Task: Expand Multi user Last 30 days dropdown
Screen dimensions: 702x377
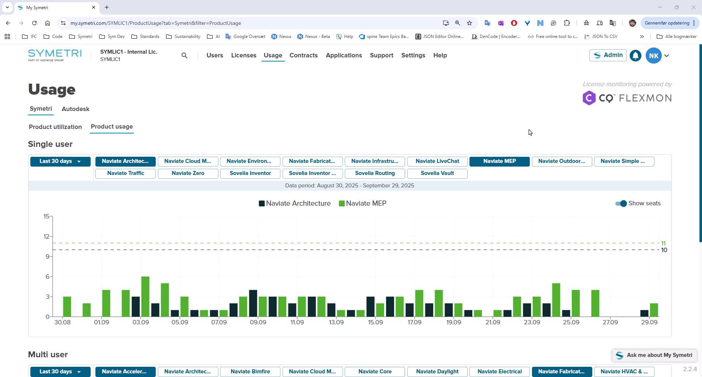Action: (x=60, y=372)
